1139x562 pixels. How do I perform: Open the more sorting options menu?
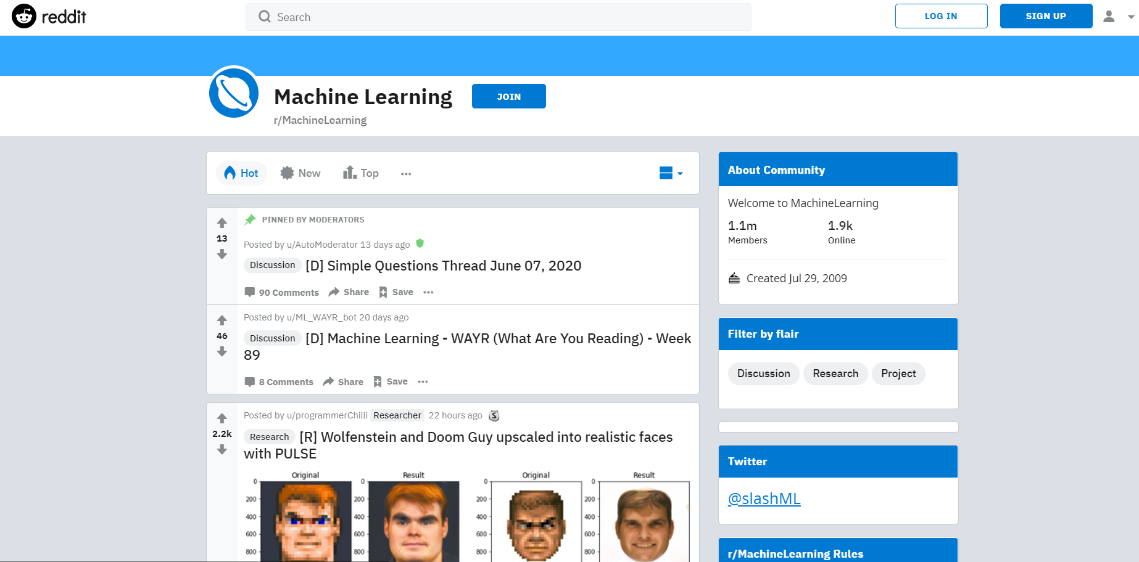(x=406, y=174)
